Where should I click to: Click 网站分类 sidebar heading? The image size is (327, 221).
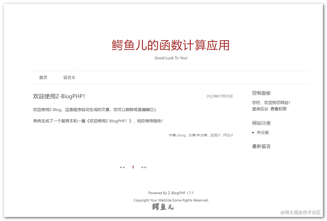[x=261, y=123]
